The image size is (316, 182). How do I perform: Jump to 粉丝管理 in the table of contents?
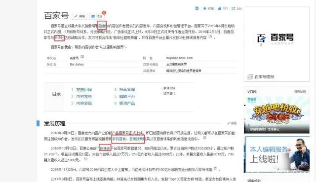coord(127,90)
